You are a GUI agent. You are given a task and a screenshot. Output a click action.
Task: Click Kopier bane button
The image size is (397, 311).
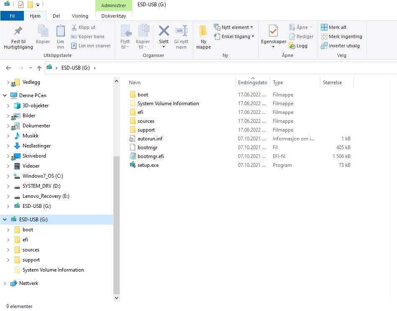click(x=88, y=36)
